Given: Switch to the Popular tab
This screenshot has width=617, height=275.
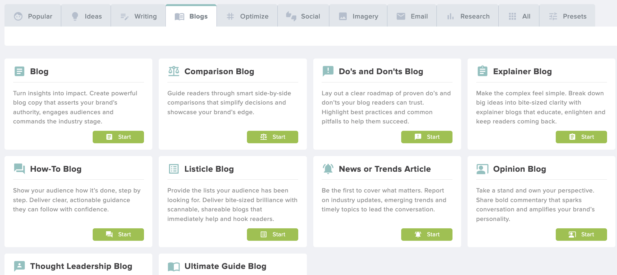Looking at the screenshot, I should click(33, 16).
